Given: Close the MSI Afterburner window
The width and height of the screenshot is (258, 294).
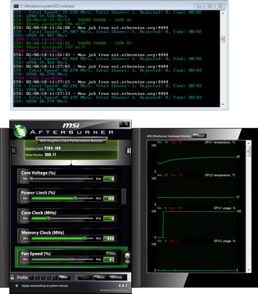Looking at the screenshot, I should (127, 124).
